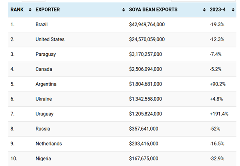Sort by the EXPORTER column label
Image resolution: width=240 pixels, height=166 pixels.
tap(47, 10)
